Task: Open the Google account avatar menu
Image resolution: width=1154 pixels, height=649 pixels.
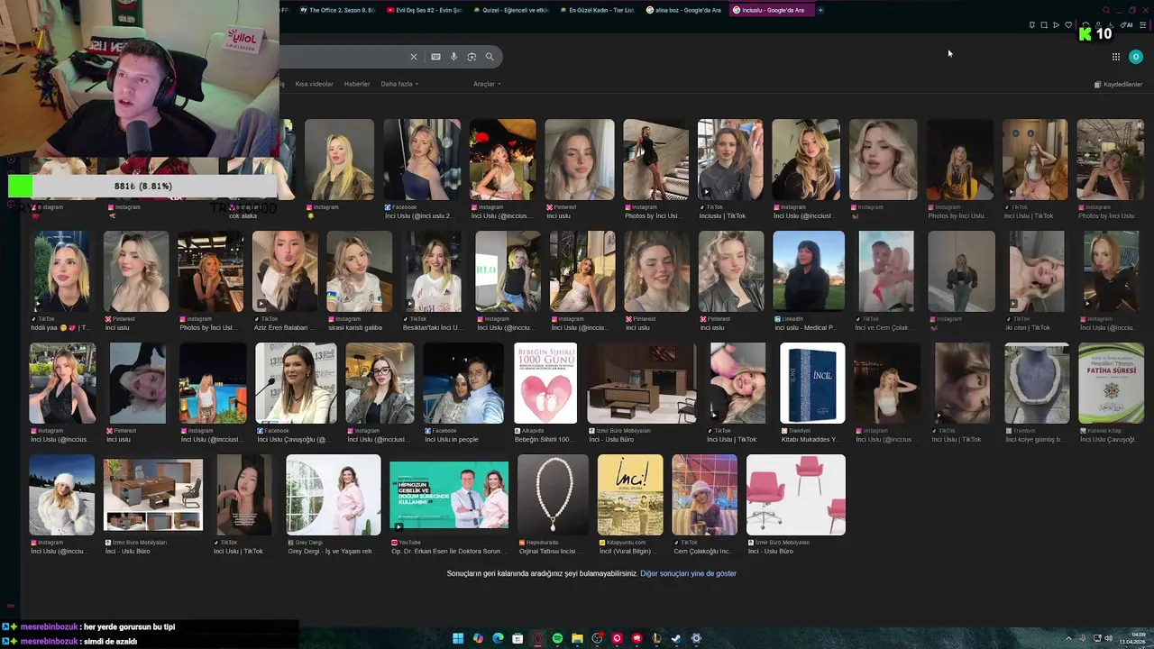Action: point(1136,57)
